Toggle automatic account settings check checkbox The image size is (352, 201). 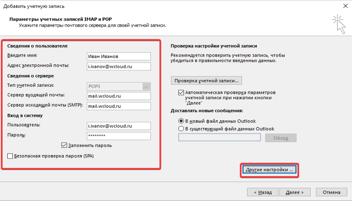(x=181, y=92)
